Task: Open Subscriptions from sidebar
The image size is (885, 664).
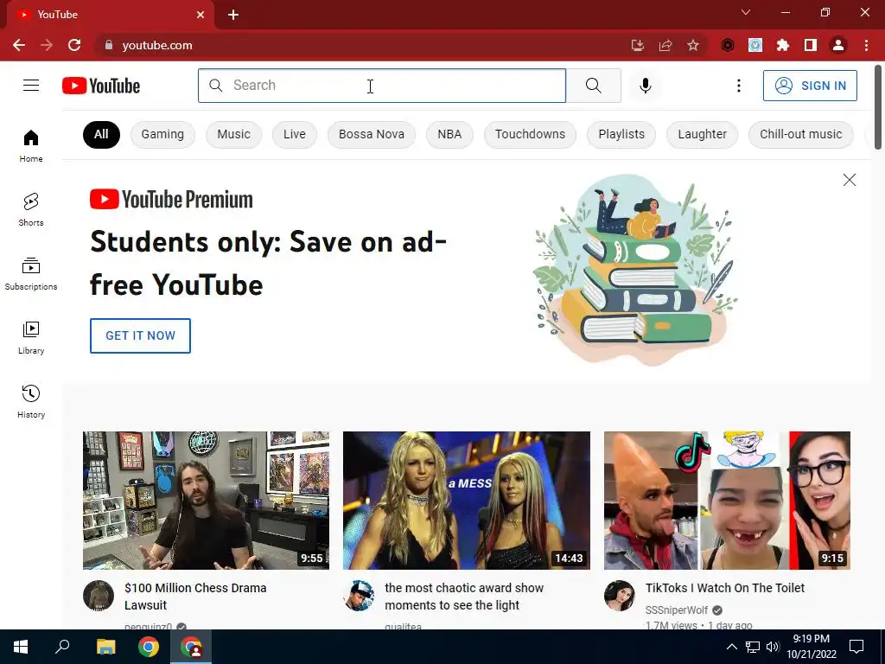Action: [x=31, y=274]
